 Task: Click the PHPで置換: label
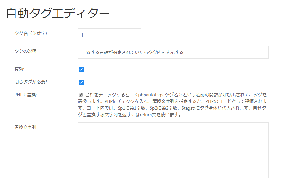point(26,95)
